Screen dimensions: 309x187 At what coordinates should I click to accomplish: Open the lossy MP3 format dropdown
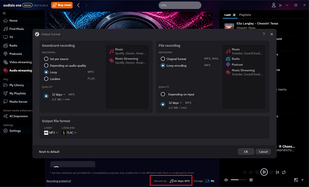(51, 133)
